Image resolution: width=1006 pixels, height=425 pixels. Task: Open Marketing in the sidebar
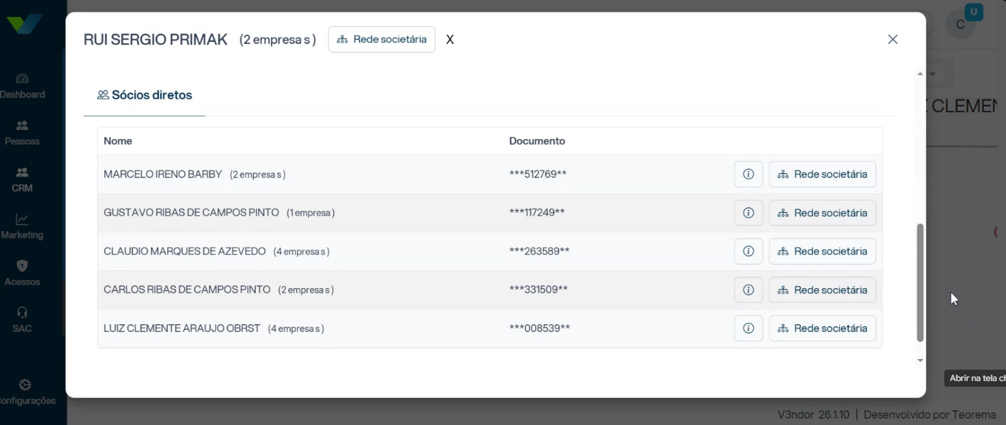(22, 226)
